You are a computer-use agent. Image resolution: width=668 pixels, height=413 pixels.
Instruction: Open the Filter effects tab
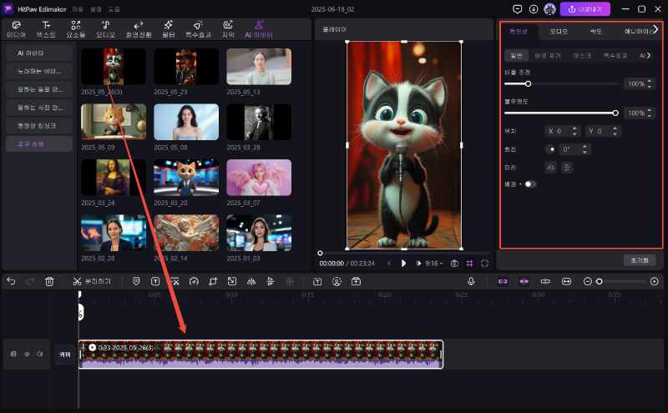(x=168, y=29)
